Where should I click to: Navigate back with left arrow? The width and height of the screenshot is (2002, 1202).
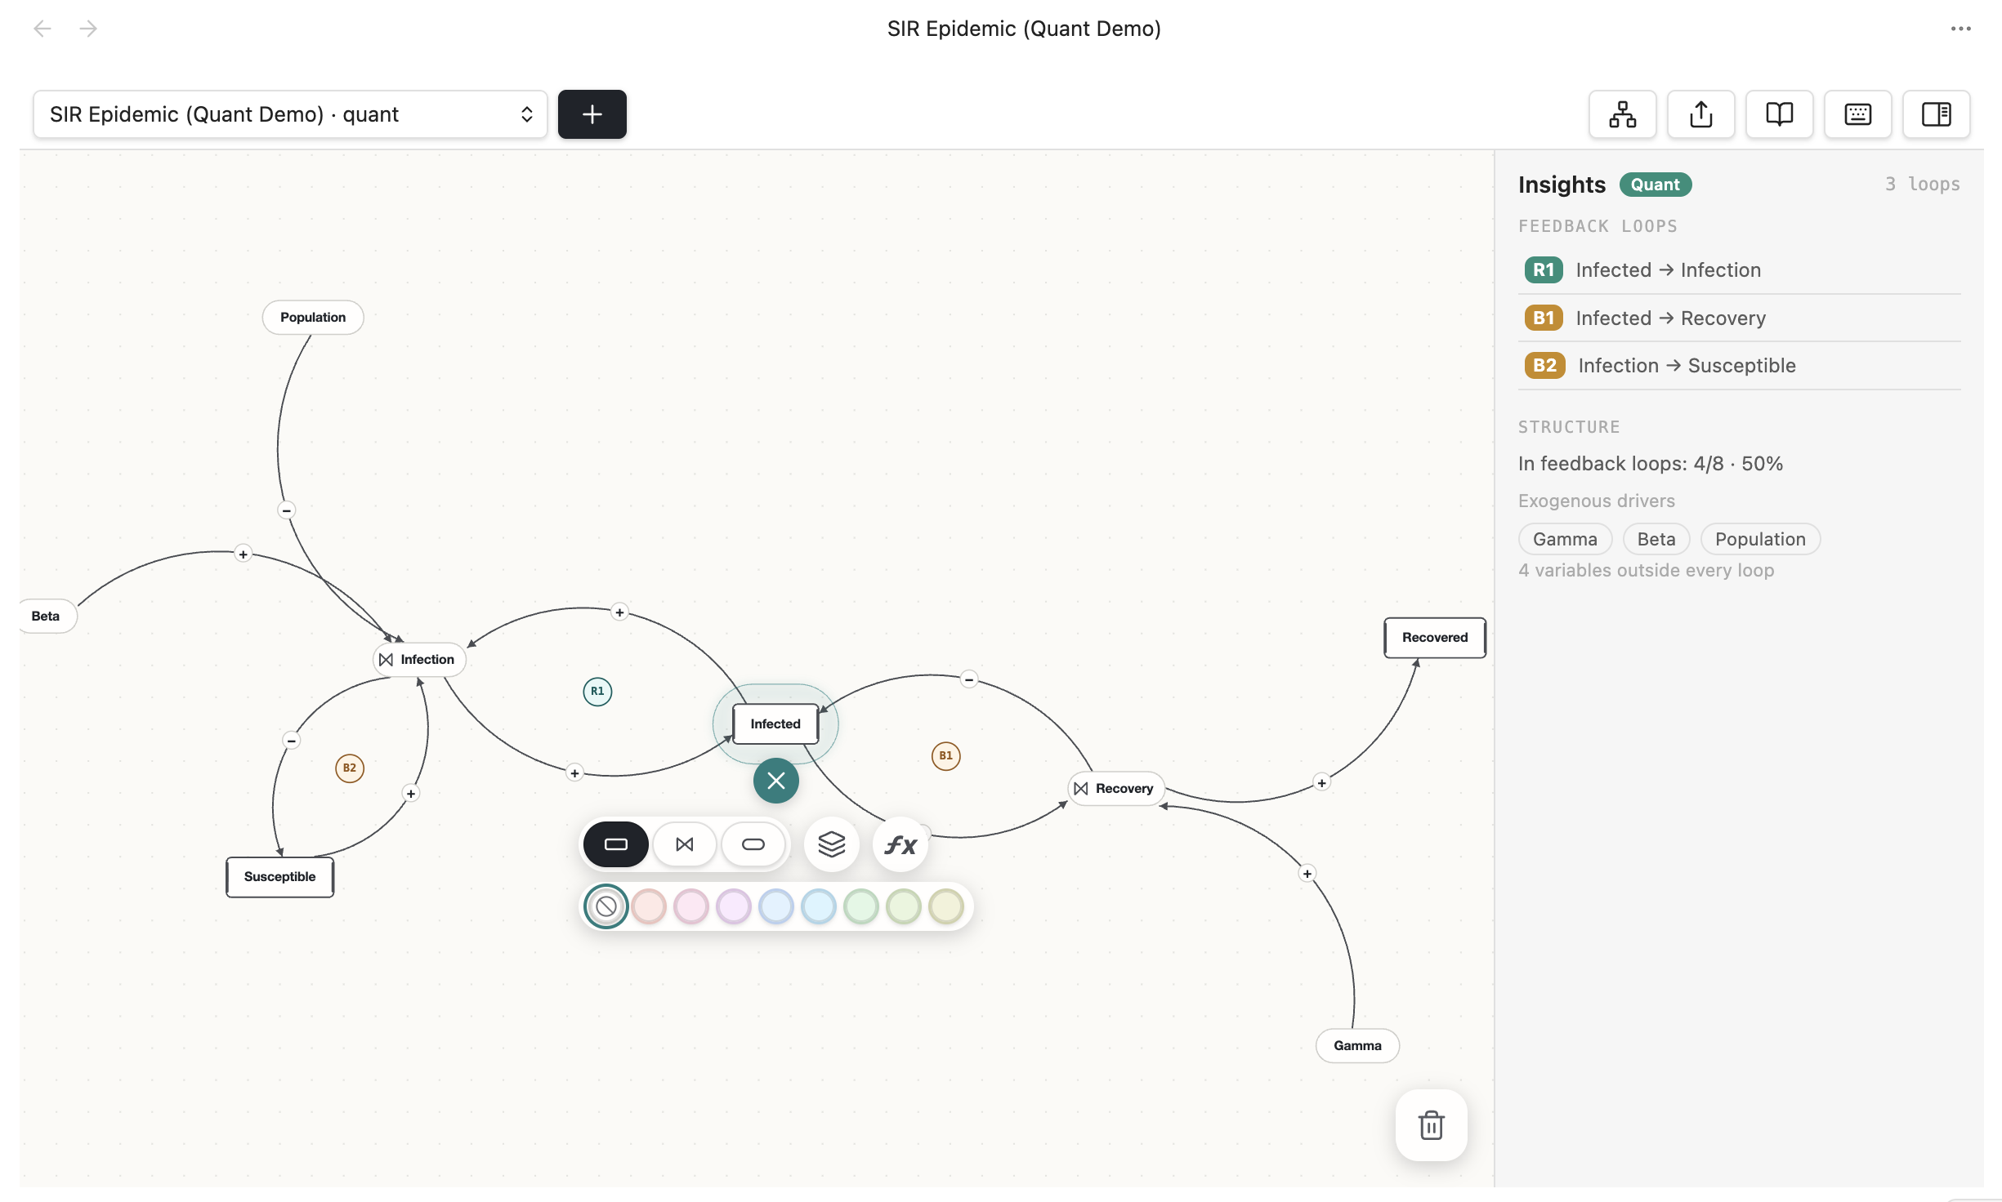tap(42, 29)
